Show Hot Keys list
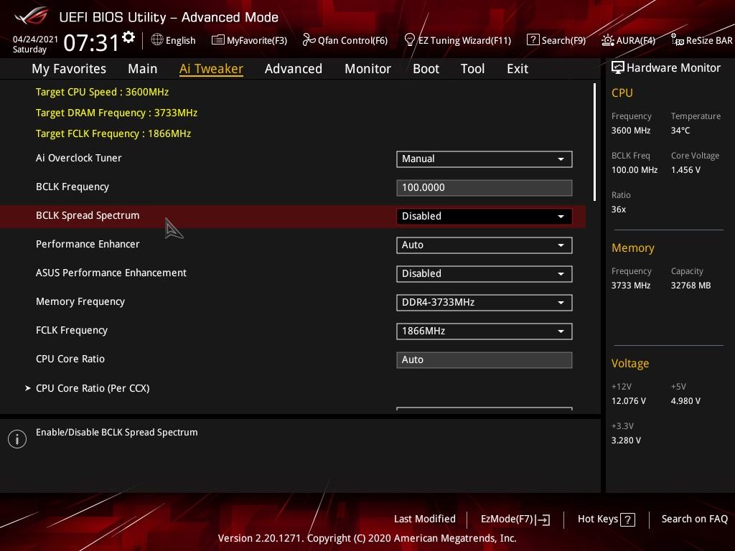The width and height of the screenshot is (735, 551). (x=606, y=519)
